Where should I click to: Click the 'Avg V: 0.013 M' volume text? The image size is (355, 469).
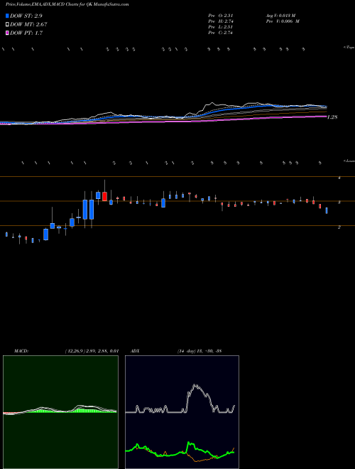click(280, 15)
